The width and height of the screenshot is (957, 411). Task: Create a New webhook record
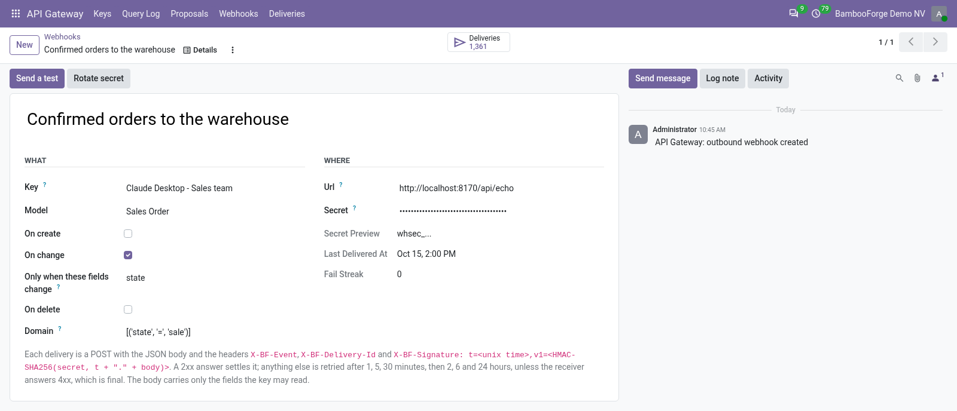[x=25, y=45]
